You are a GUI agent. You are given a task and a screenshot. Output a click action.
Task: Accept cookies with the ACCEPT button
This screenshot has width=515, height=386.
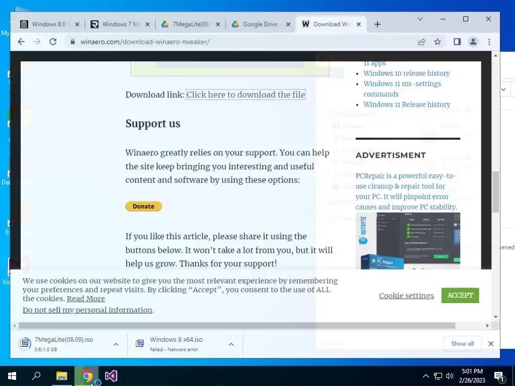(x=460, y=296)
